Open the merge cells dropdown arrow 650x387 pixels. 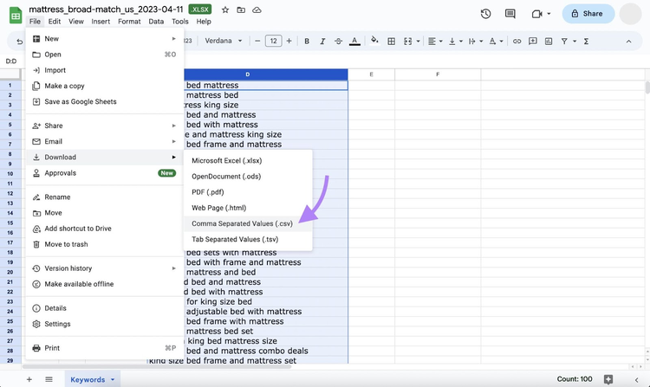coord(418,41)
